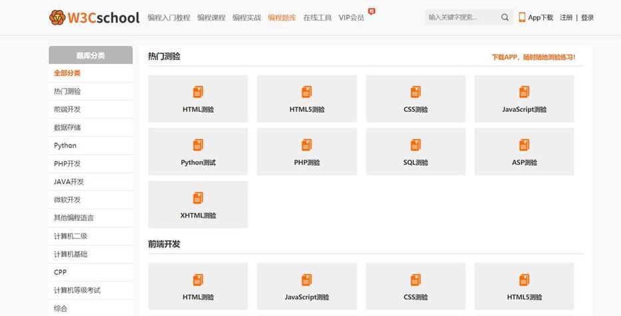
Task: Select 计算机二级 category in sidebar
Action: point(91,236)
